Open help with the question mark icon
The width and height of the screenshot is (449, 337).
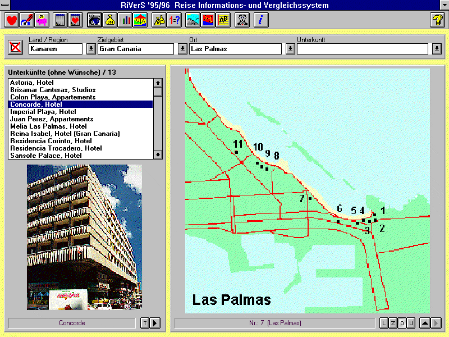coord(437,21)
